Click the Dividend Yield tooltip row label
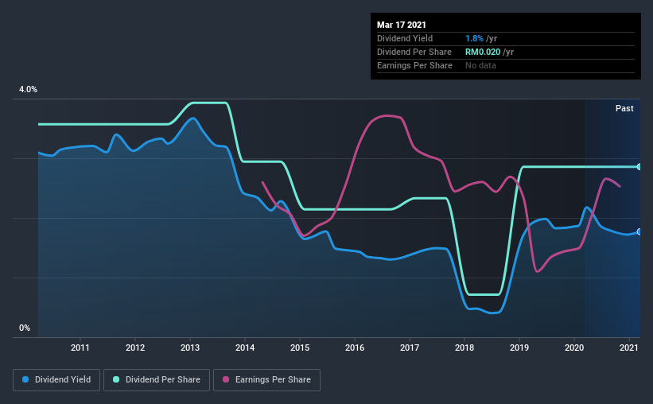 tap(405, 38)
